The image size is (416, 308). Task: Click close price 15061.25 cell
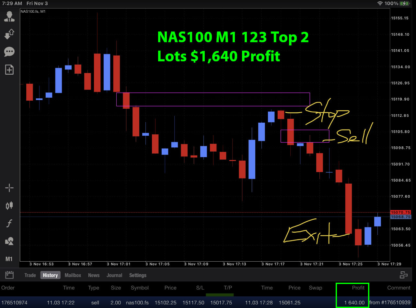[290, 302]
